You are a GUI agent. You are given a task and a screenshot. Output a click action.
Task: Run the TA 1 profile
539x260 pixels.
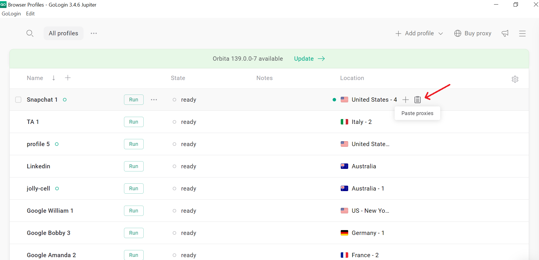134,122
